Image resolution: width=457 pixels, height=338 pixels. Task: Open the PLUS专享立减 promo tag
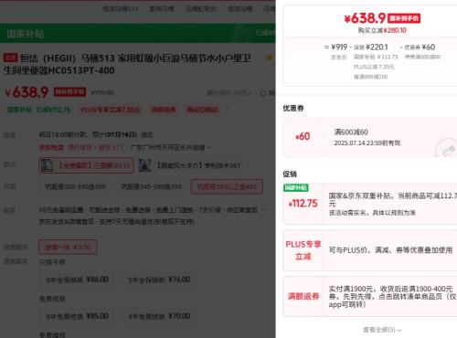pos(111,110)
